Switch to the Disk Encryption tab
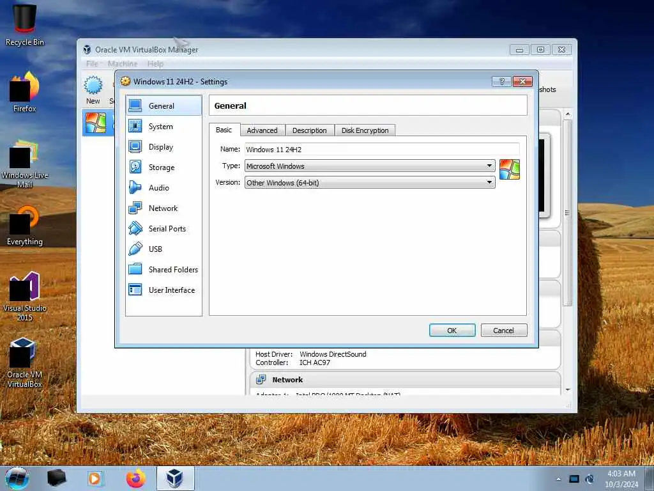This screenshot has width=654, height=491. (365, 130)
